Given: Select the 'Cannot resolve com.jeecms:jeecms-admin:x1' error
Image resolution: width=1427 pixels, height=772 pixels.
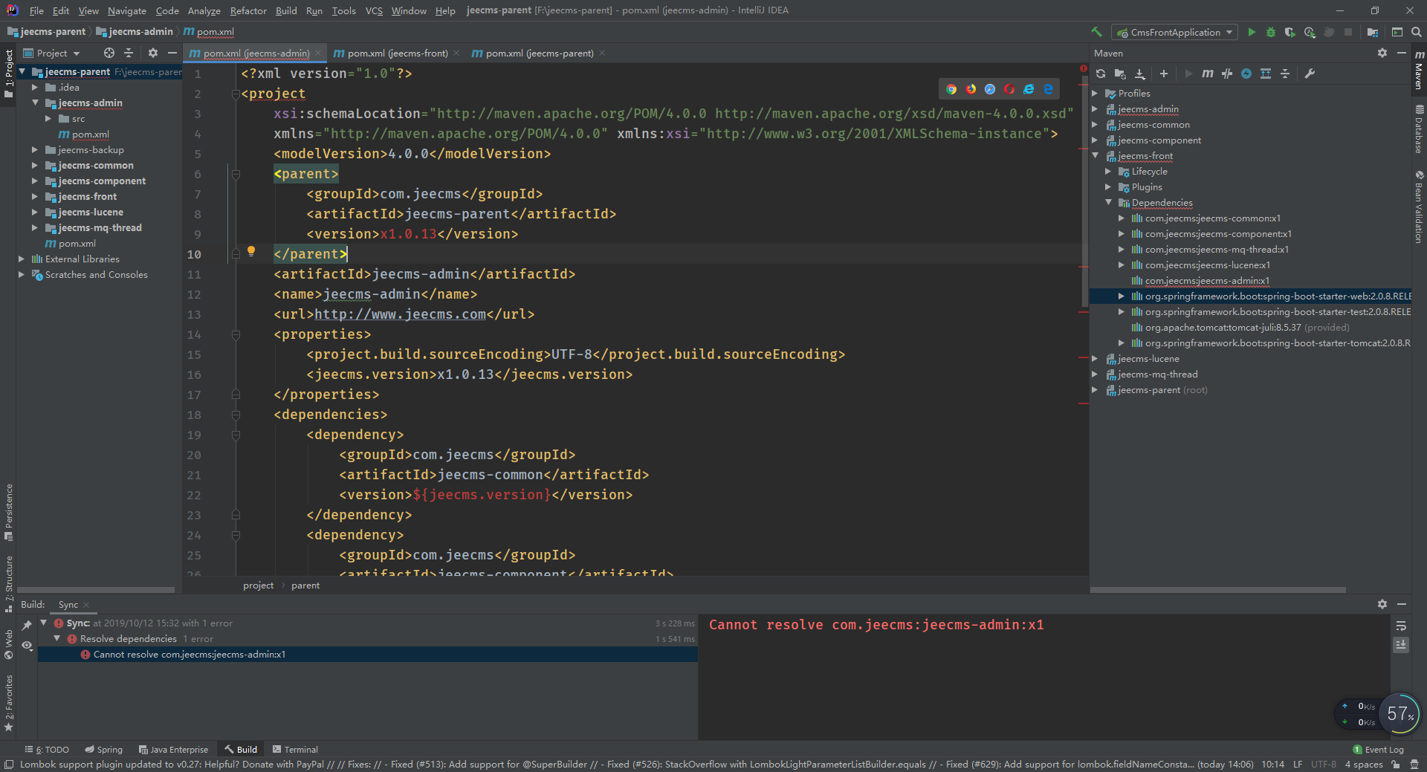Looking at the screenshot, I should tap(189, 655).
